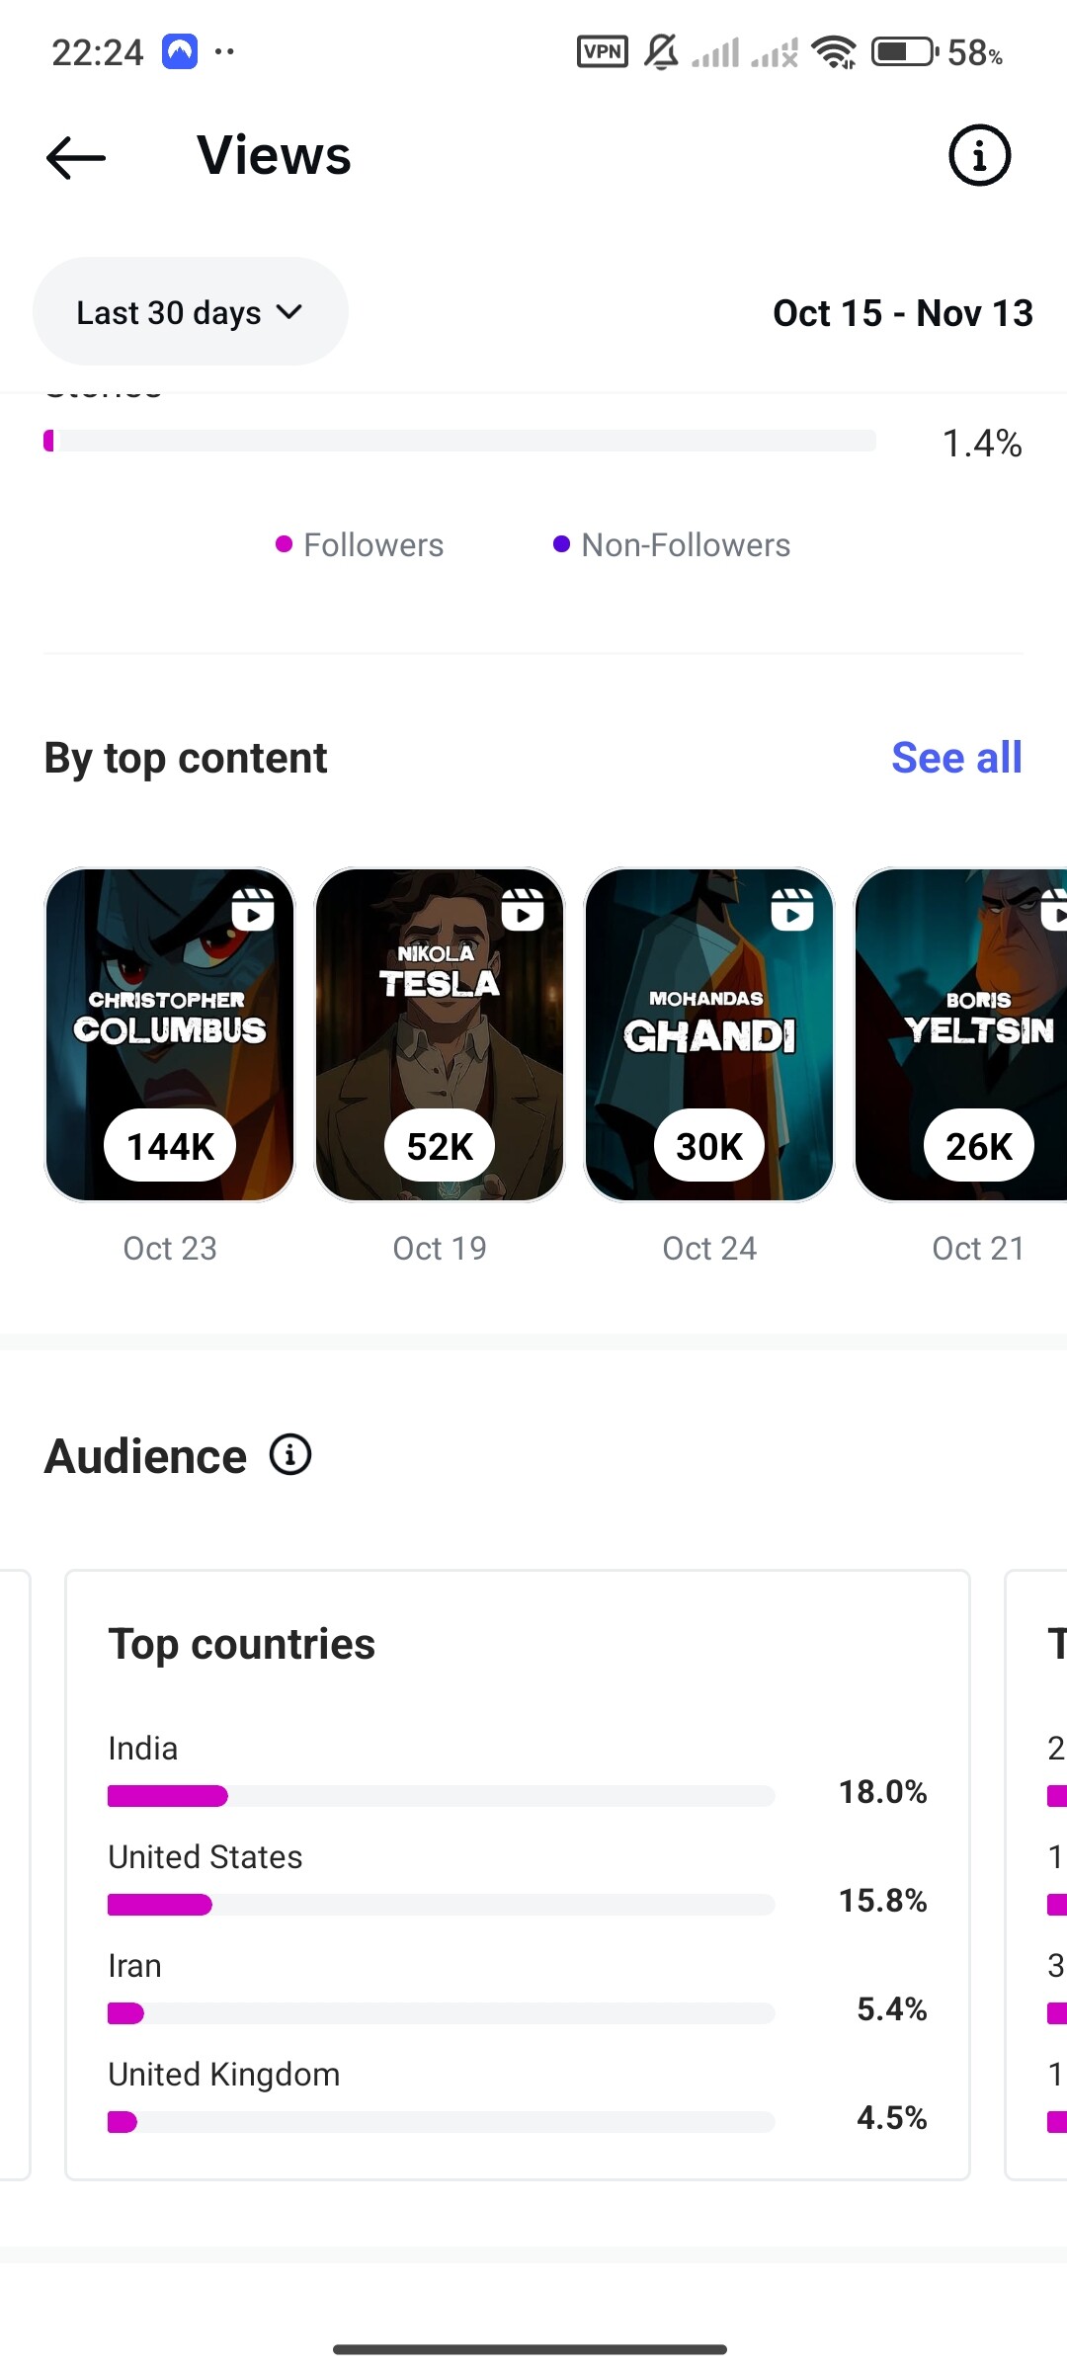1067x2371 pixels.
Task: Tap the 144K views badge
Action: [x=170, y=1146]
